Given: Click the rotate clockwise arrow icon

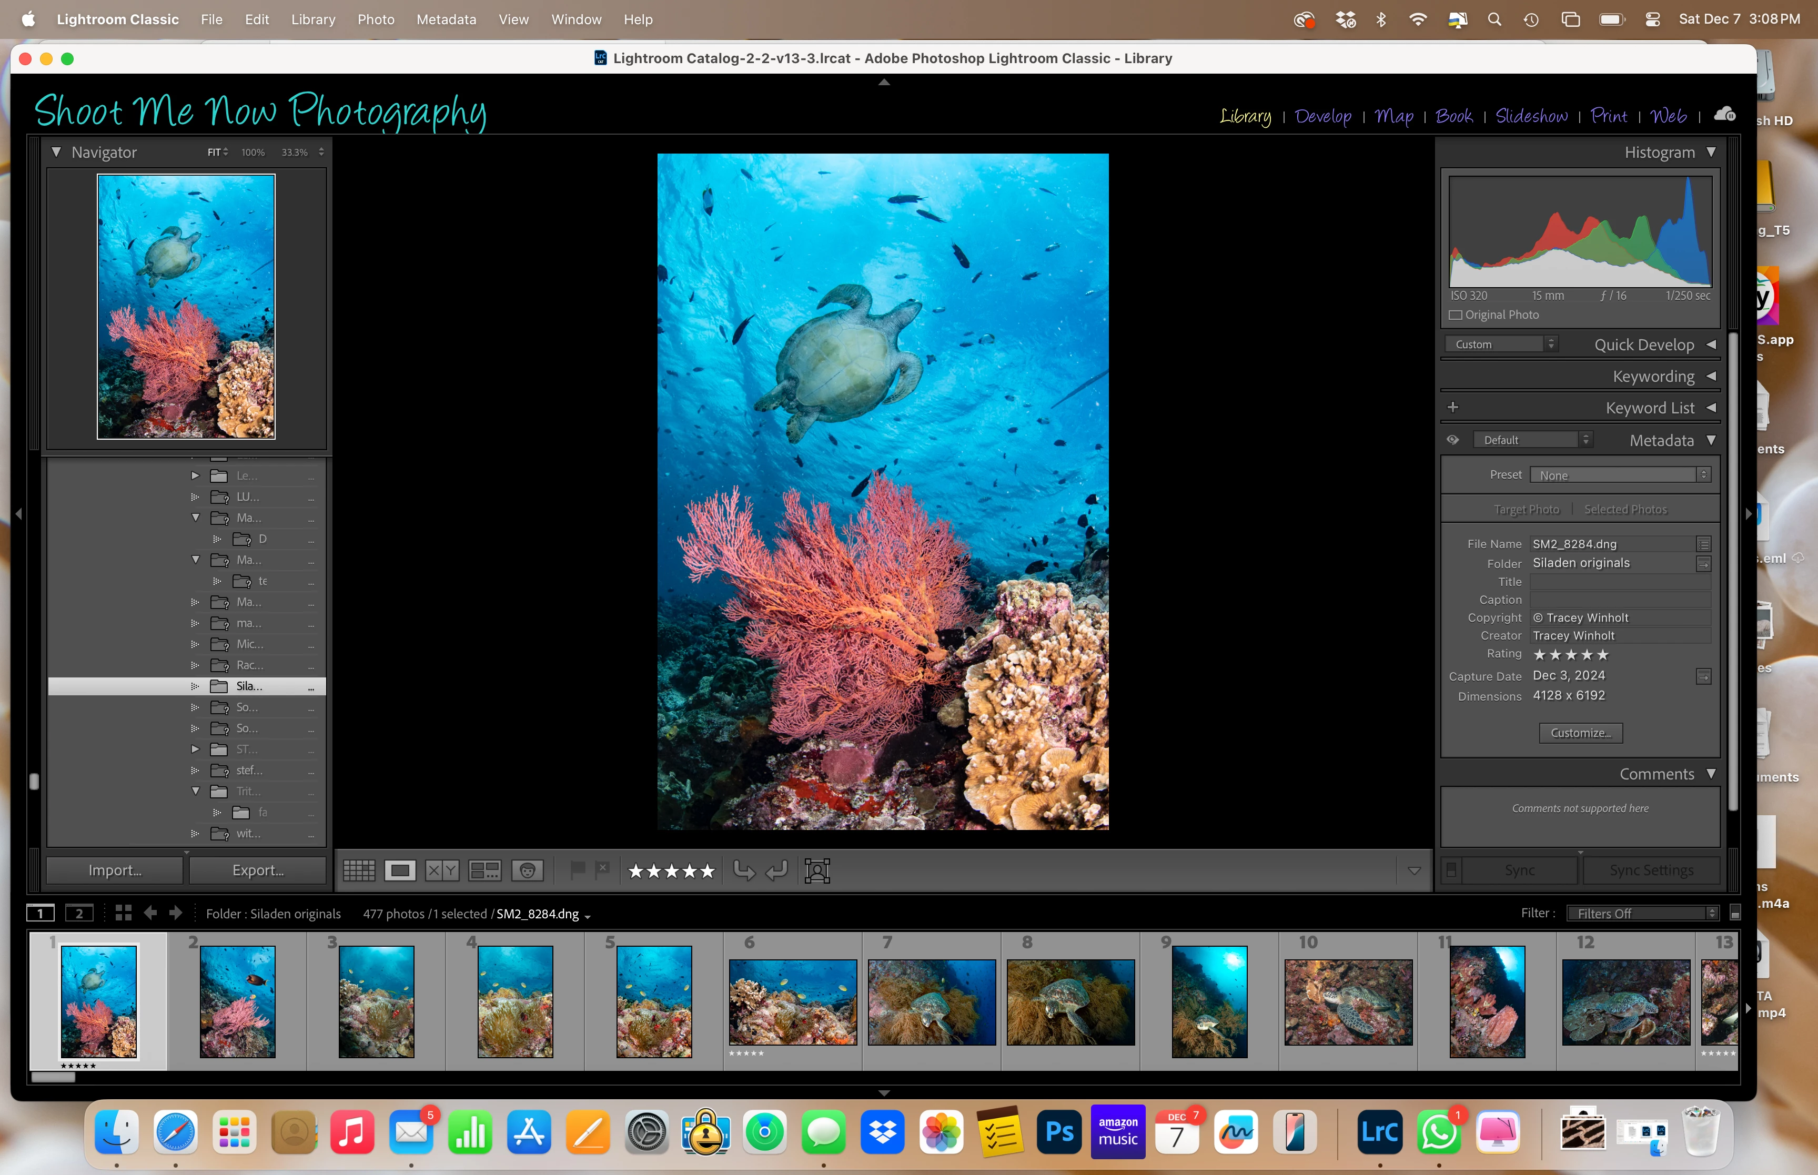Looking at the screenshot, I should [776, 870].
